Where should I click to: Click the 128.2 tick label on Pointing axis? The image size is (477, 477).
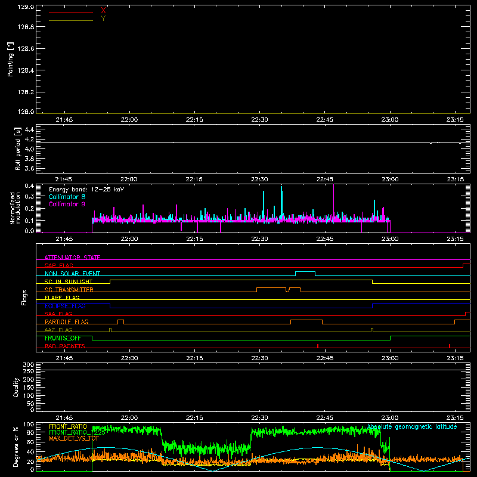click(x=26, y=92)
